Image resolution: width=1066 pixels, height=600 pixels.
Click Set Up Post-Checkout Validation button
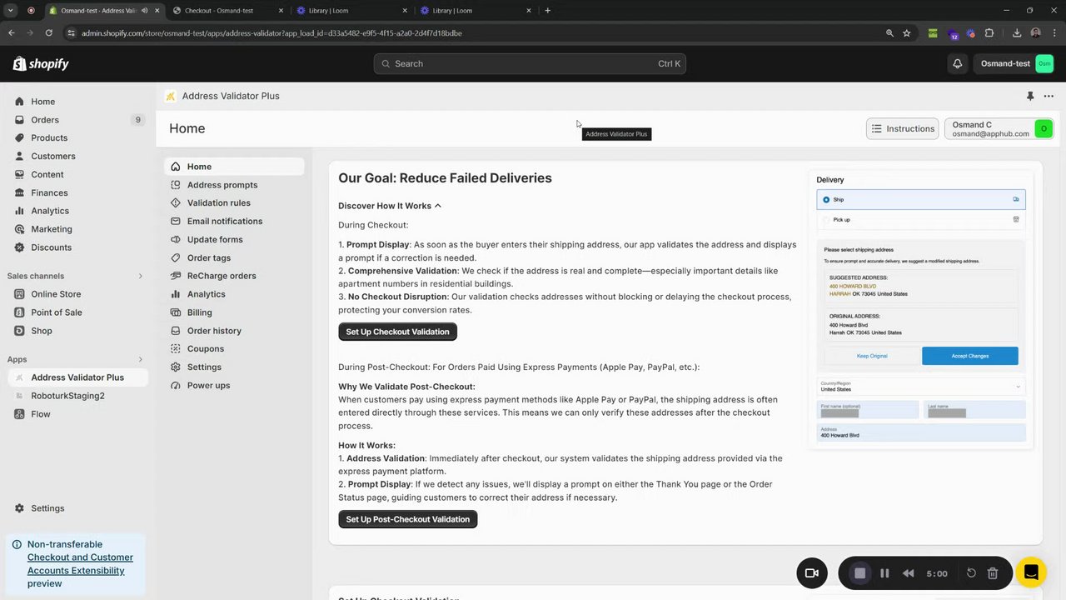pyautogui.click(x=407, y=519)
